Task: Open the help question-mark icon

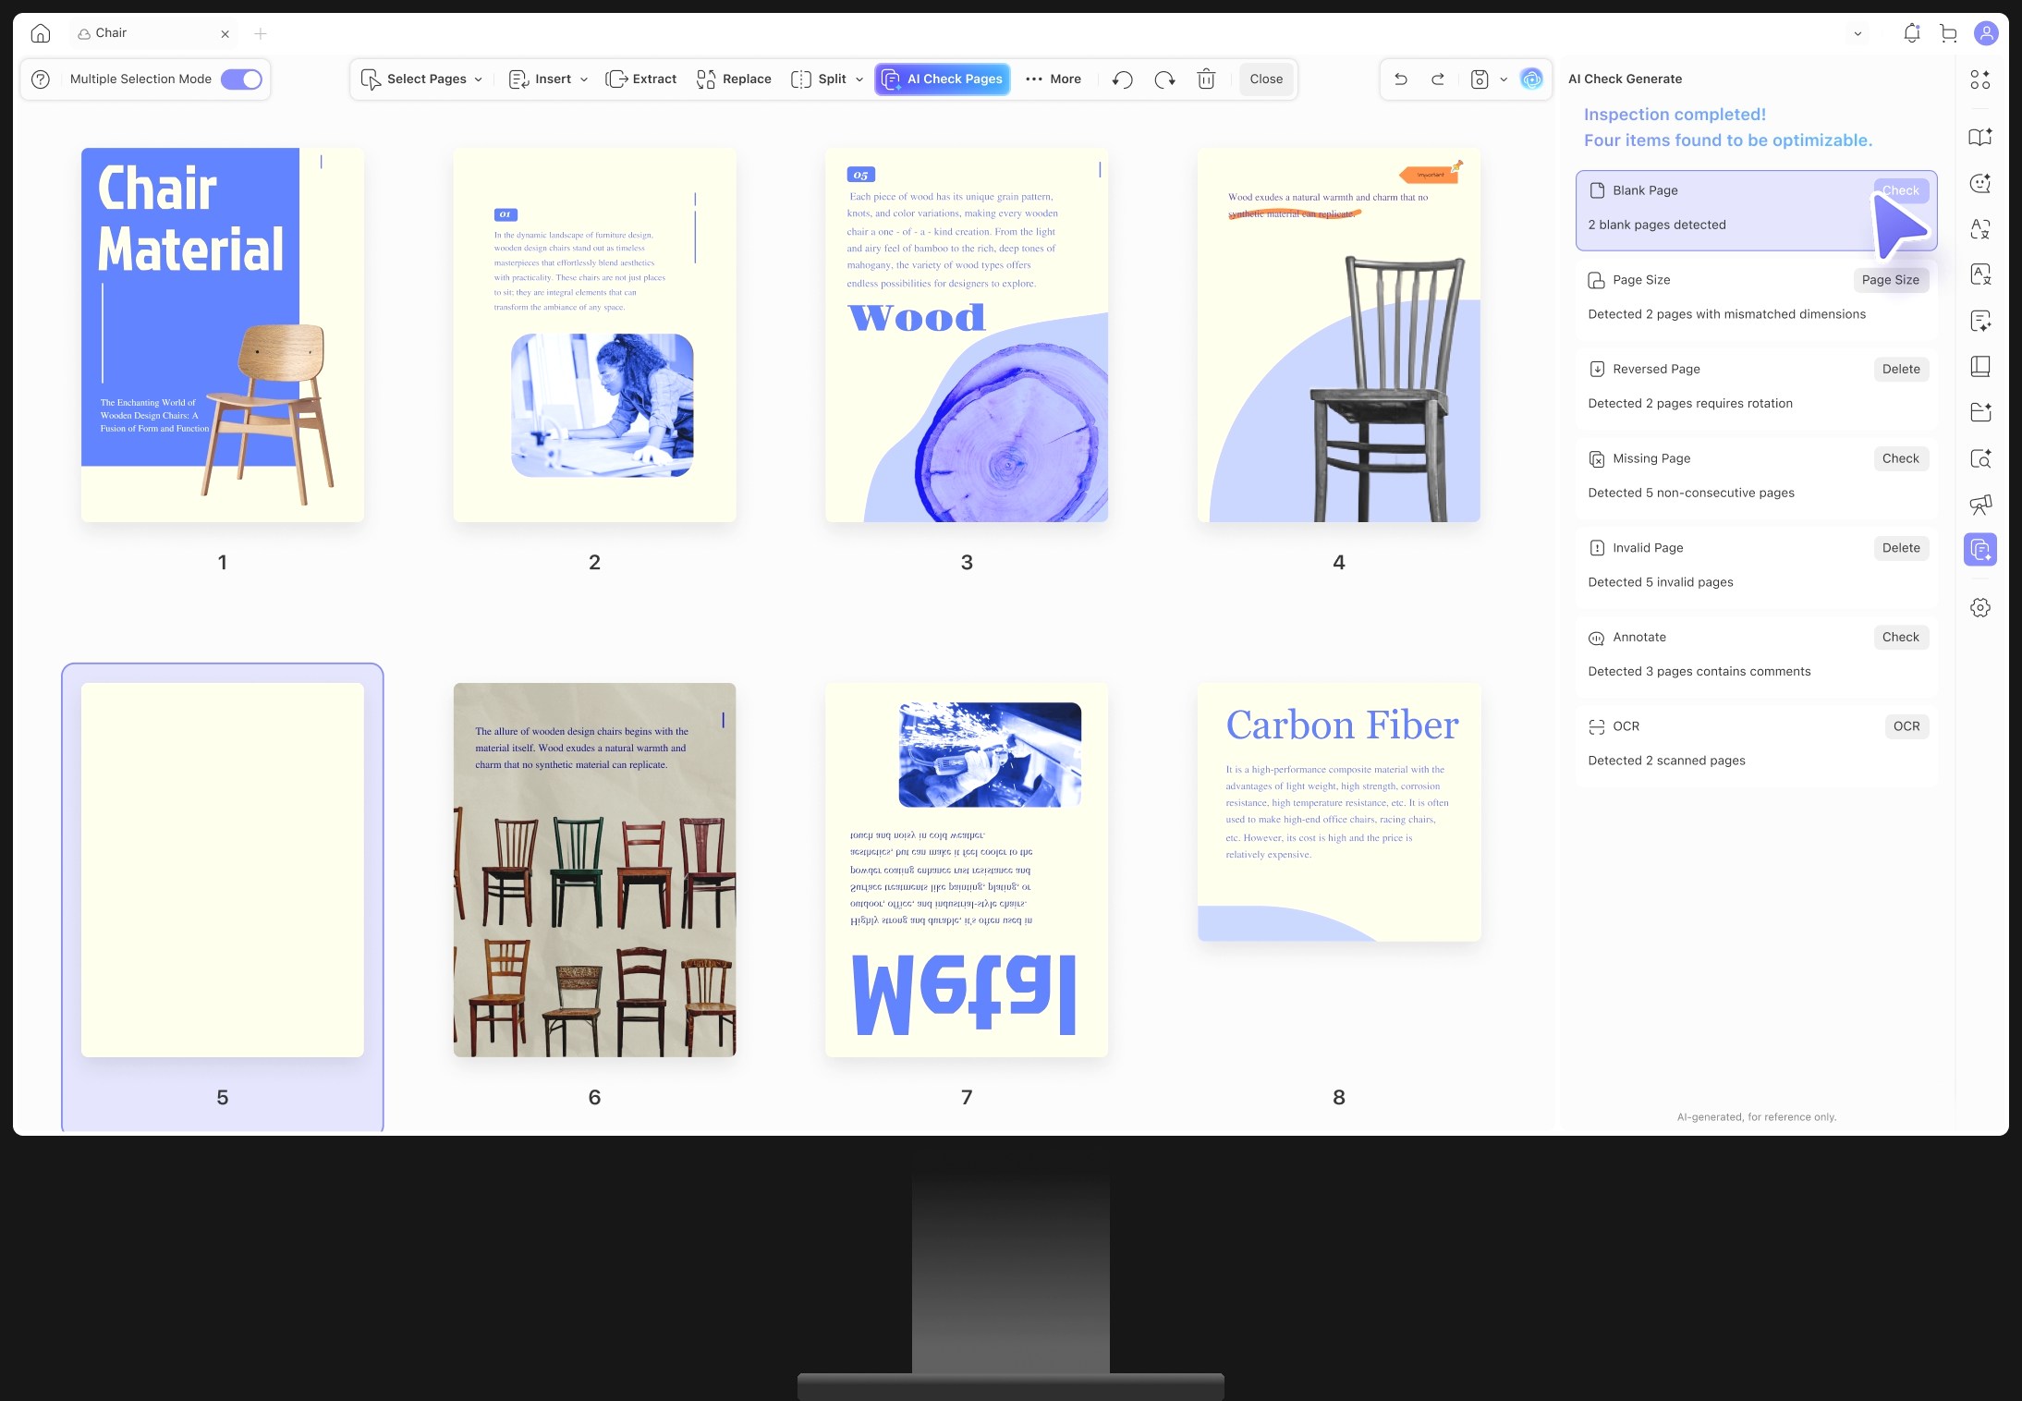Action: click(x=41, y=79)
